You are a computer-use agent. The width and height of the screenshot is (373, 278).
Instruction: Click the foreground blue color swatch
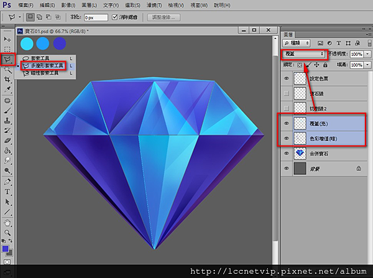pos(6,248)
